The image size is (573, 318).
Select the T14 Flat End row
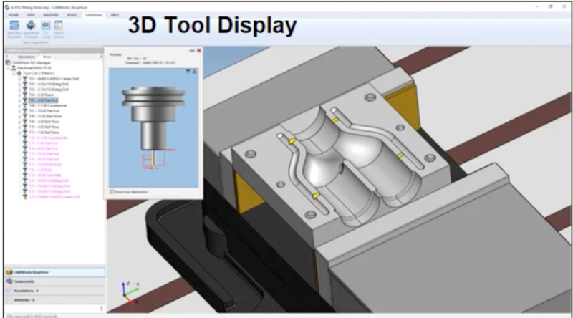click(x=43, y=148)
